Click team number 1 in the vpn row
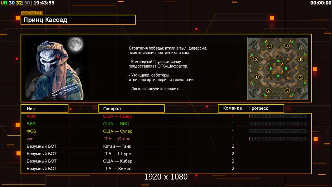332x187 pixels. (x=233, y=139)
